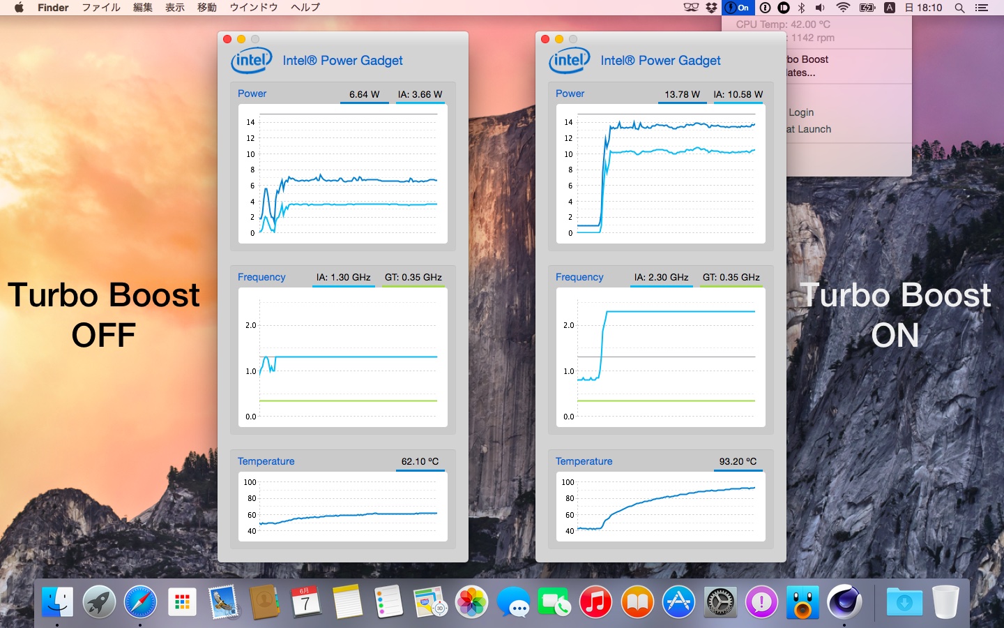Image resolution: width=1004 pixels, height=628 pixels.
Task: Open Wi-Fi status in menu bar
Action: tap(843, 8)
